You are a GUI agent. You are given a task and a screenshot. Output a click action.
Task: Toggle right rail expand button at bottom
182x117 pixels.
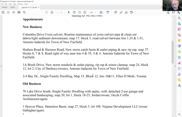179,114
